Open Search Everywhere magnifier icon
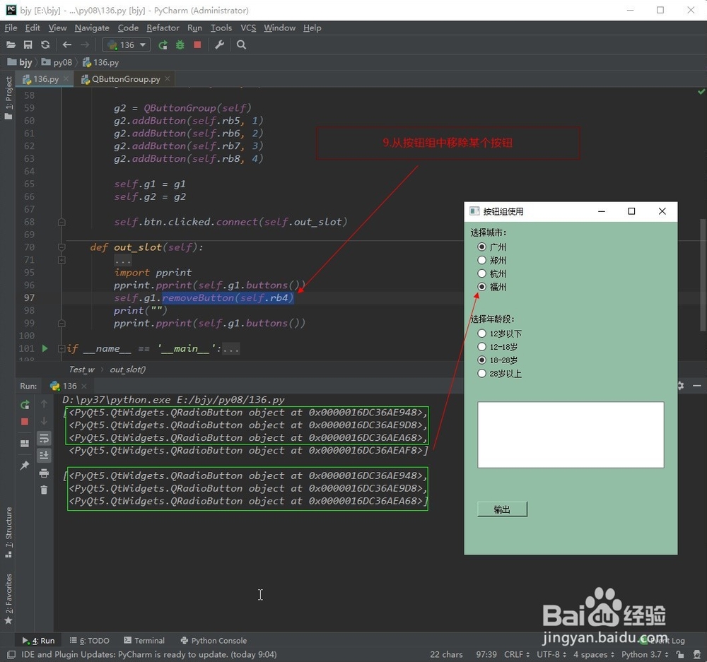This screenshot has height=662, width=707. [241, 45]
